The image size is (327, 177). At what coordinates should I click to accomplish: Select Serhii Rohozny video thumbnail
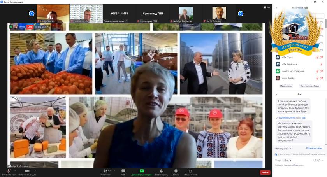[x=219, y=14]
